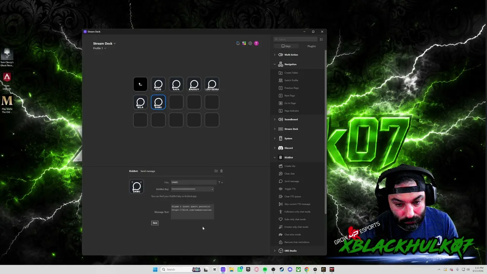
Task: Click the Title field containing SAMU
Action: click(194, 182)
